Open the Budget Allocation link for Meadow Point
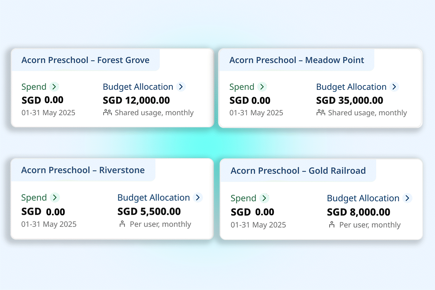Screen dimensions: 435x290 351,87
